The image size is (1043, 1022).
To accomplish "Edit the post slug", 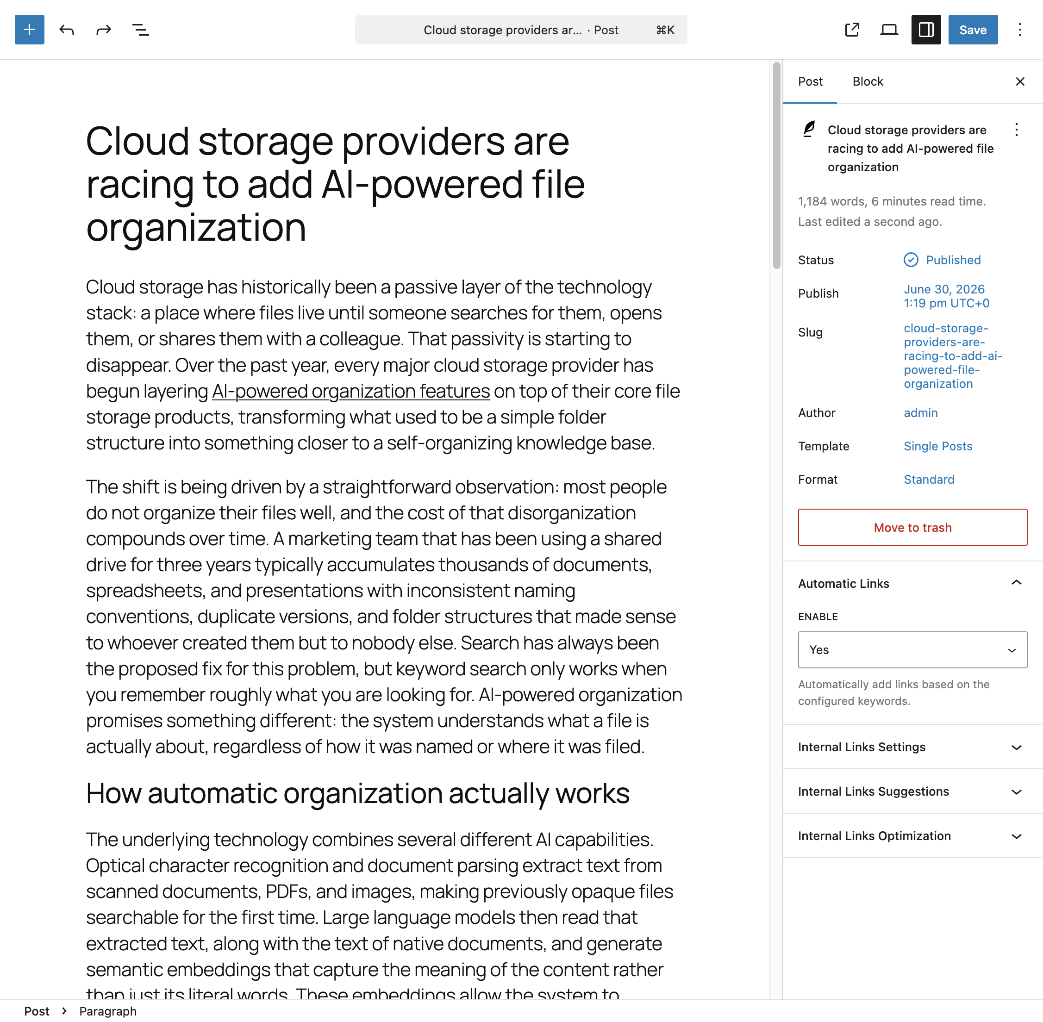I will pyautogui.click(x=953, y=356).
